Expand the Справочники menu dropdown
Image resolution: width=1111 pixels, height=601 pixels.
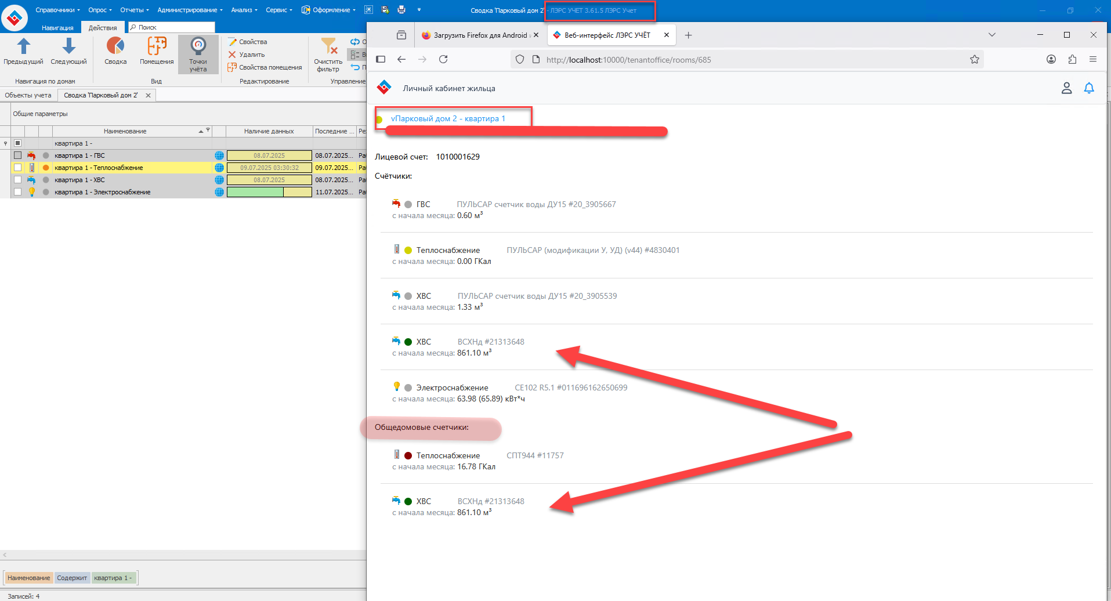(57, 10)
